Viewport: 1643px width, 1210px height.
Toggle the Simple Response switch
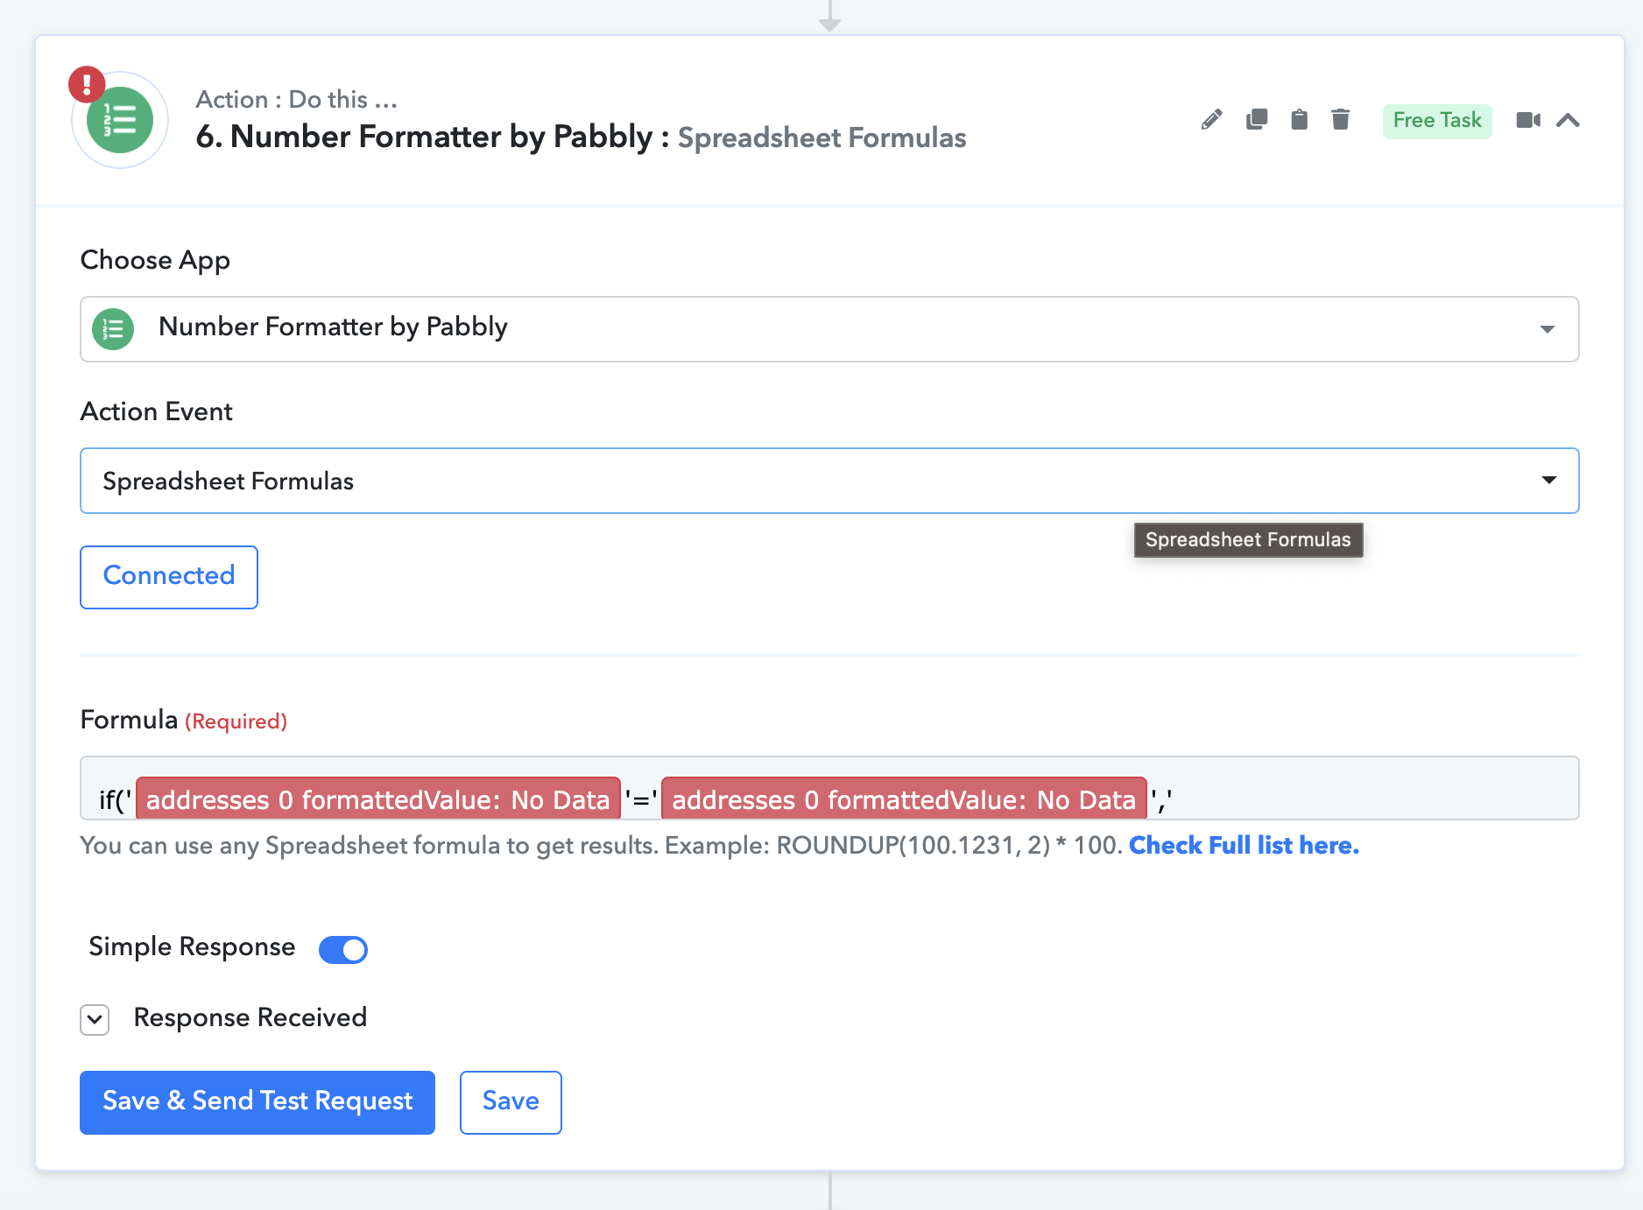coord(343,949)
